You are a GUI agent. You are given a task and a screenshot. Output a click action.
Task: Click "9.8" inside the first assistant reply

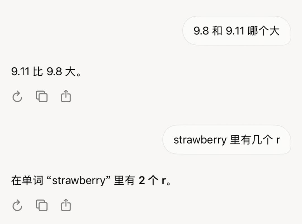point(54,72)
